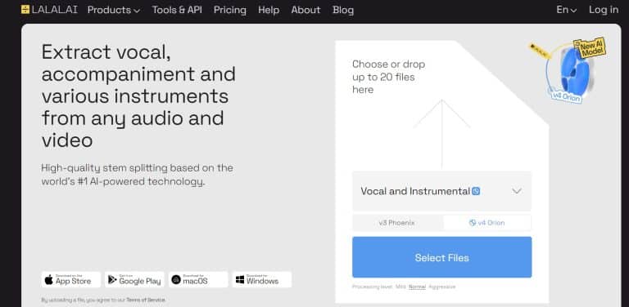Click the macOS download badge
629x307 pixels.
[x=198, y=279]
